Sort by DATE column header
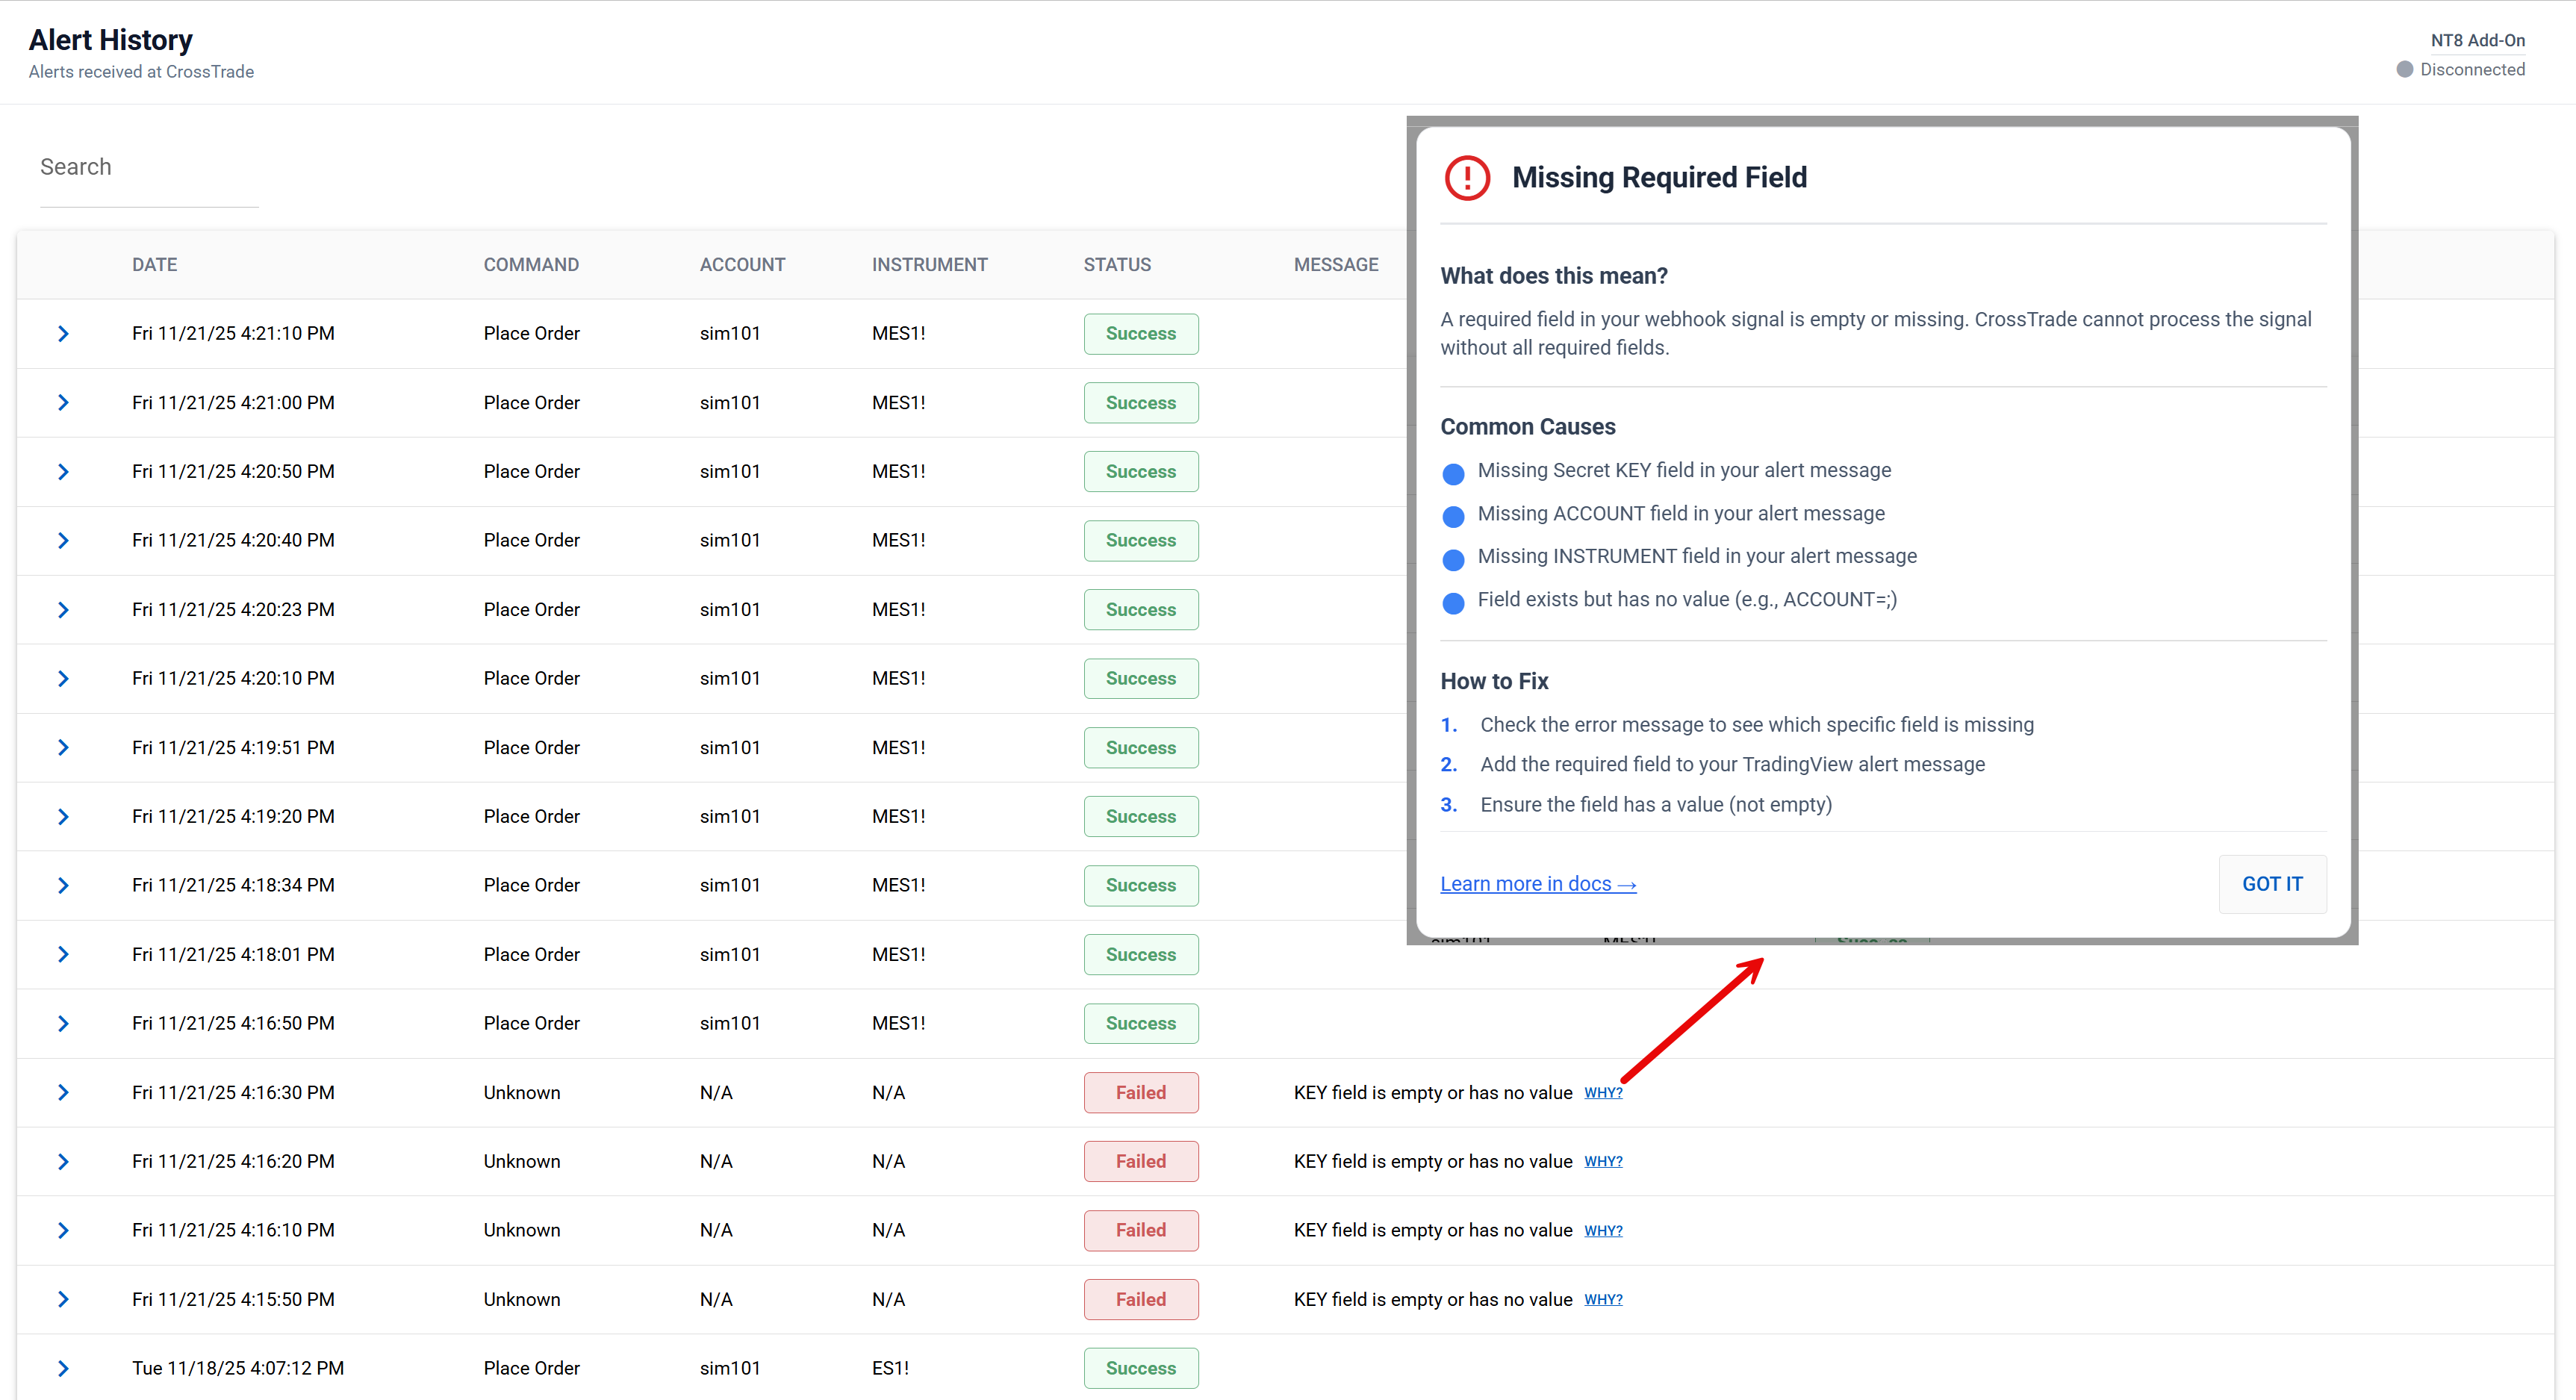Image resolution: width=2576 pixels, height=1400 pixels. [x=154, y=265]
